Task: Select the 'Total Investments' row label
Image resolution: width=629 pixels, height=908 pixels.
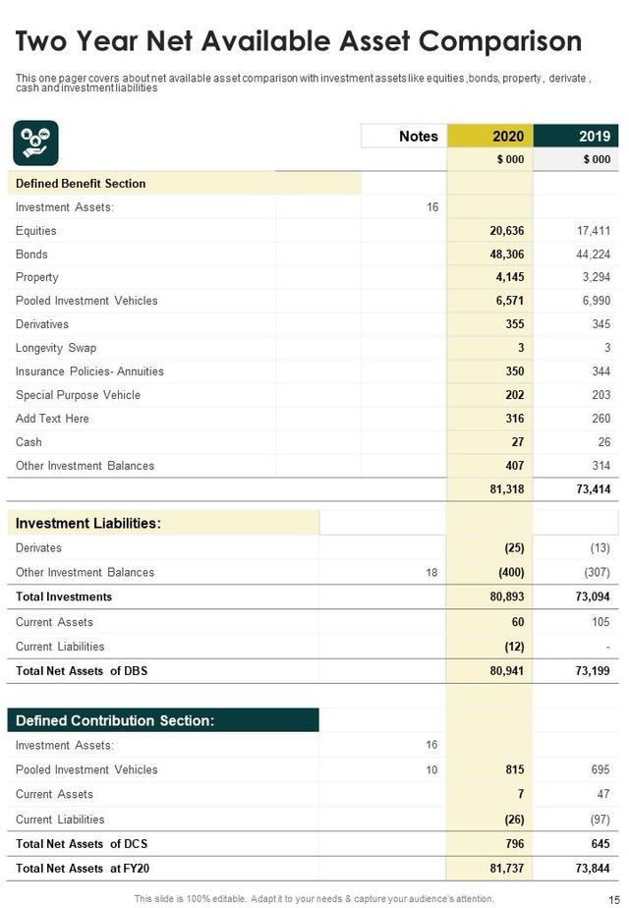Action: pyautogui.click(x=64, y=596)
